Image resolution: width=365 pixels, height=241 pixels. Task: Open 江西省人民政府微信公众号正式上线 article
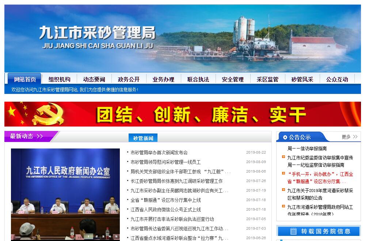166,210
